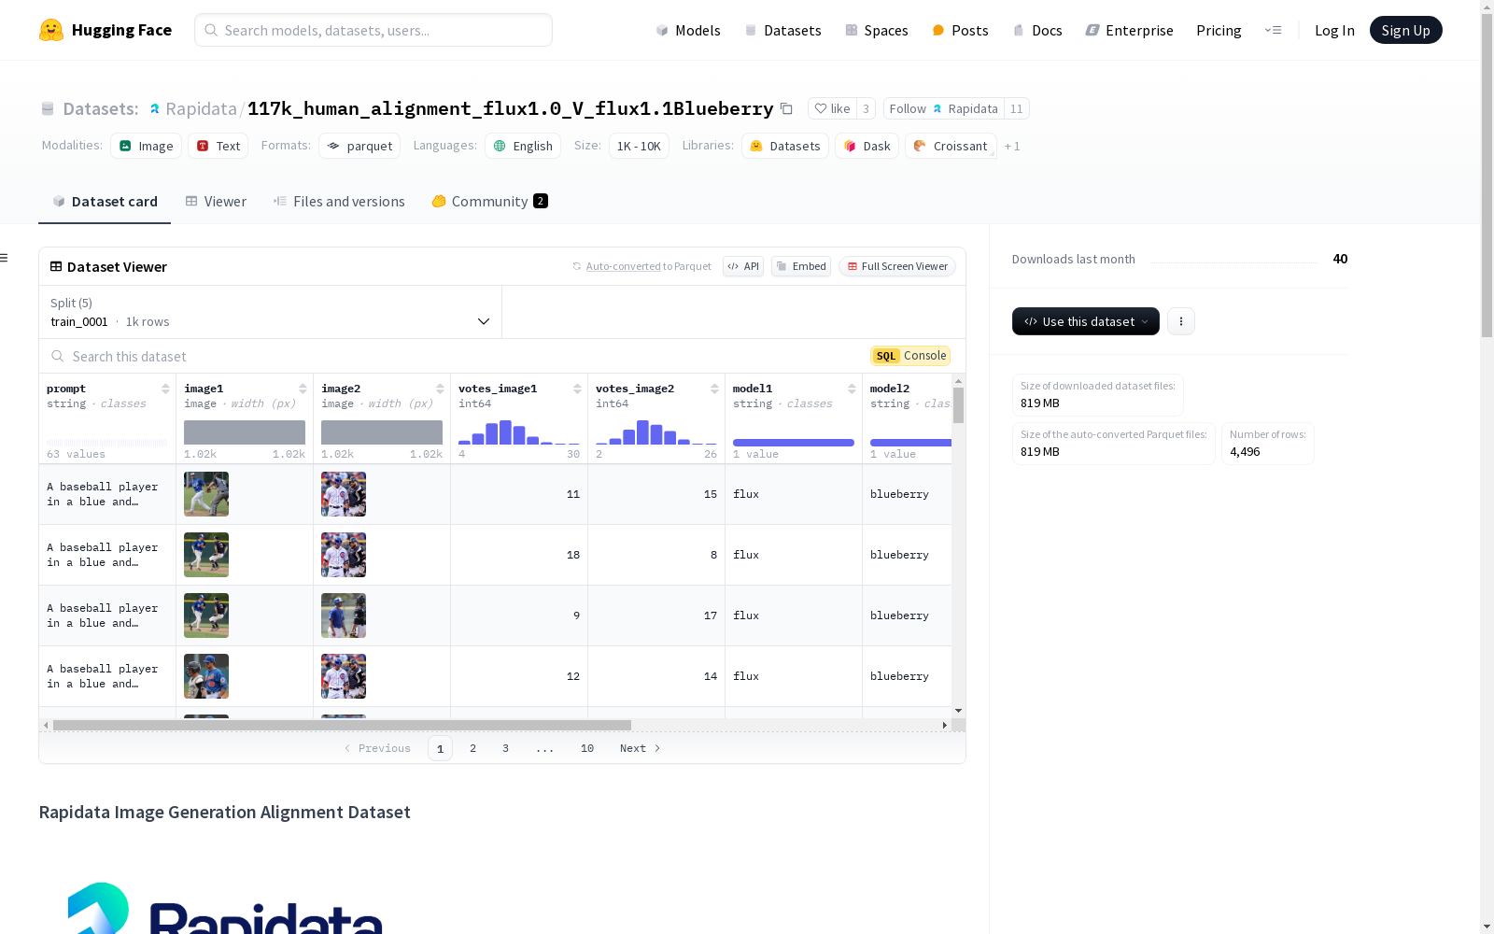Image resolution: width=1494 pixels, height=934 pixels.
Task: Open the Models menu item
Action: (688, 30)
